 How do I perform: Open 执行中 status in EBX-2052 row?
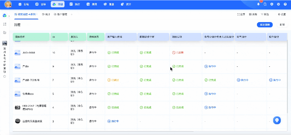pos(210,107)
